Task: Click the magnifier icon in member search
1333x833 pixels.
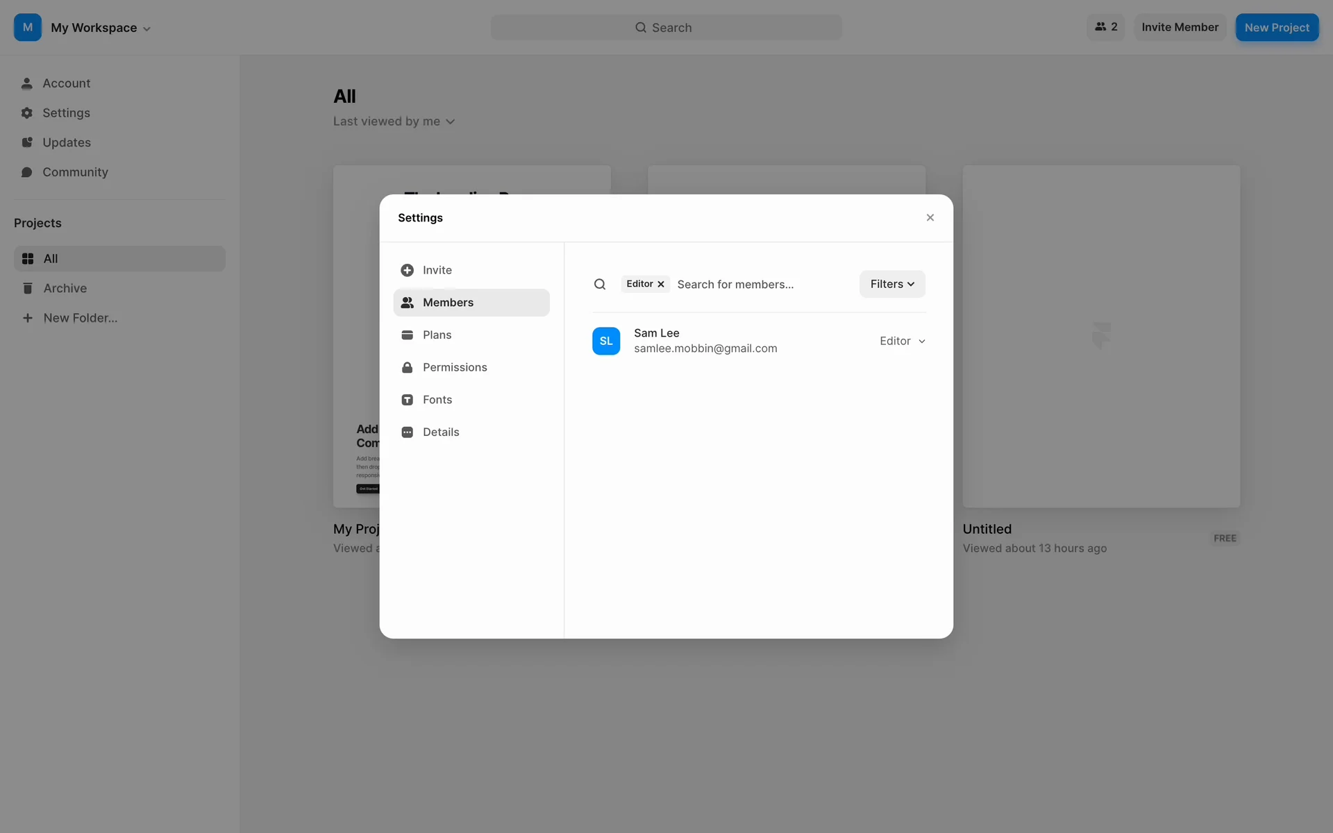Action: pos(600,284)
